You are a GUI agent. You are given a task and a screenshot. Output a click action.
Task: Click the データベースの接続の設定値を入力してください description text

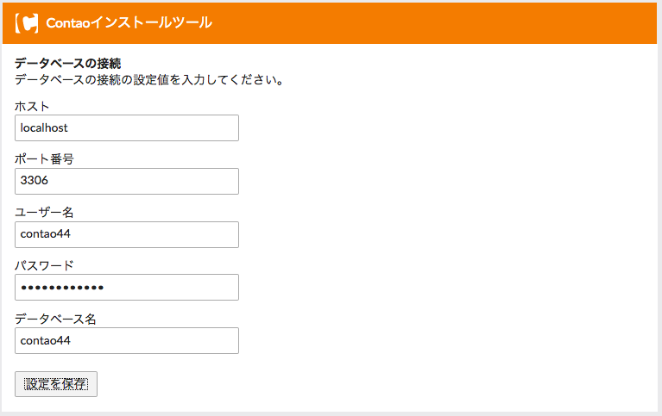tap(149, 79)
